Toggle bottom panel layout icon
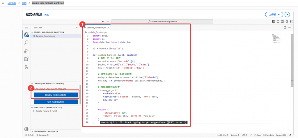298x138 pixels. click(278, 21)
